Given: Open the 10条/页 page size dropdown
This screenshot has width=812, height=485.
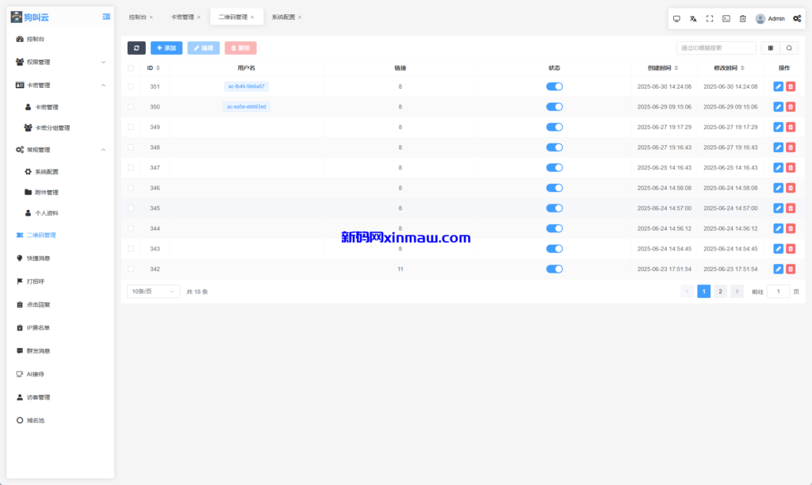Looking at the screenshot, I should 153,292.
